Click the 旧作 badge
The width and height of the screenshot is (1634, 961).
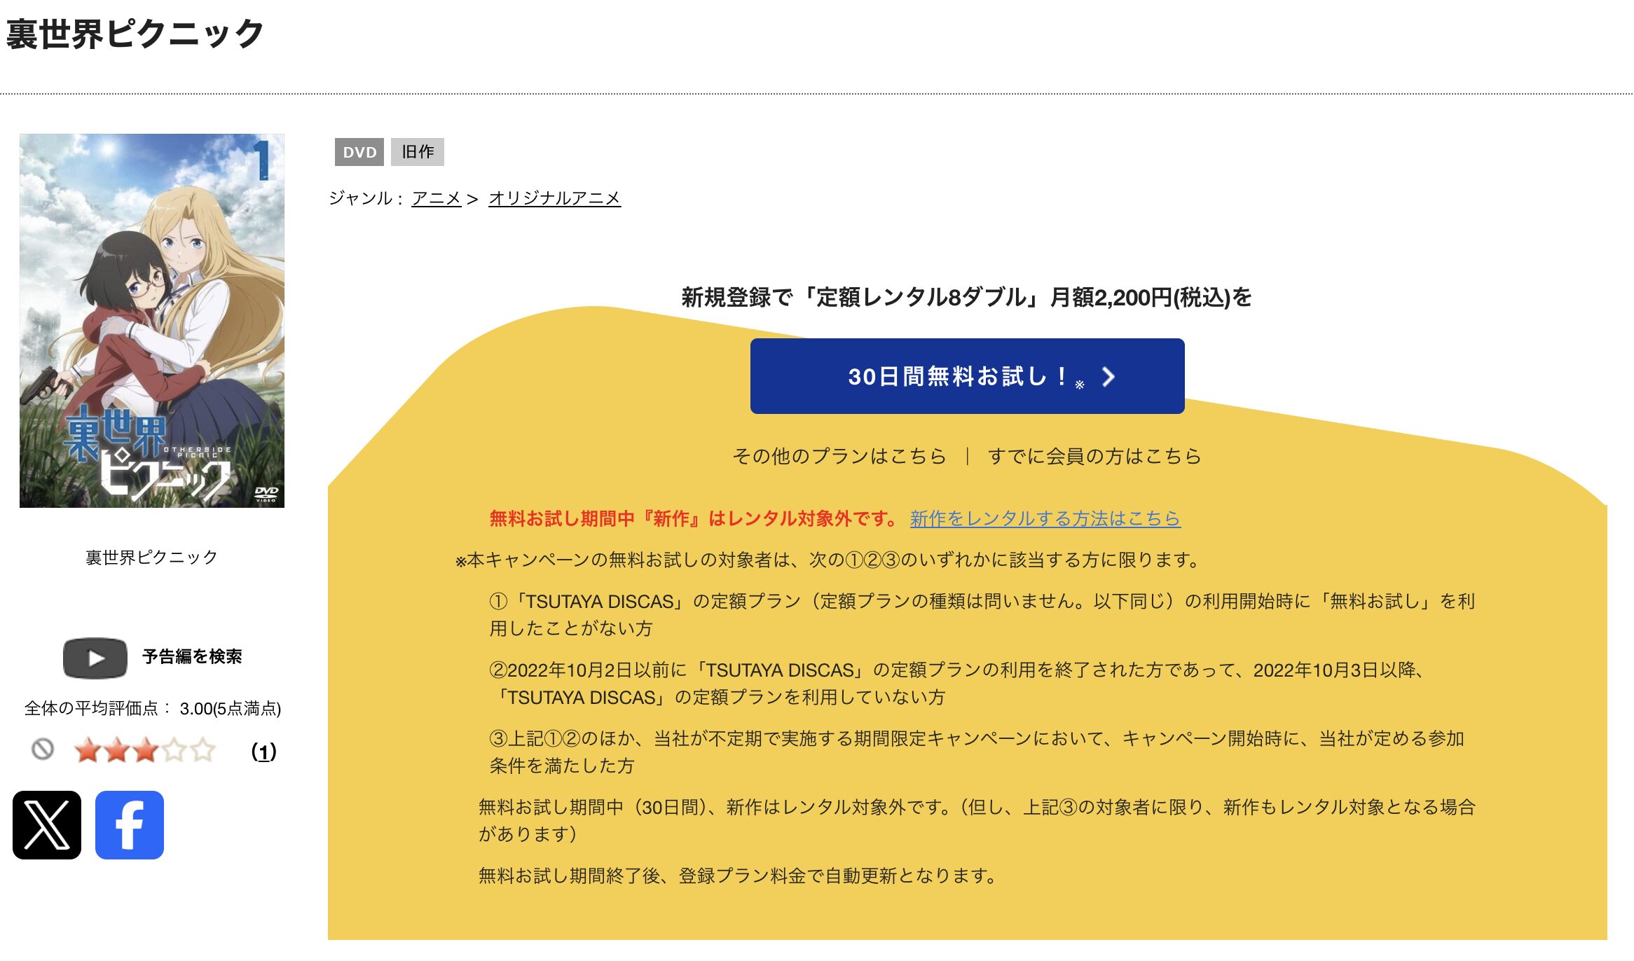coord(418,152)
